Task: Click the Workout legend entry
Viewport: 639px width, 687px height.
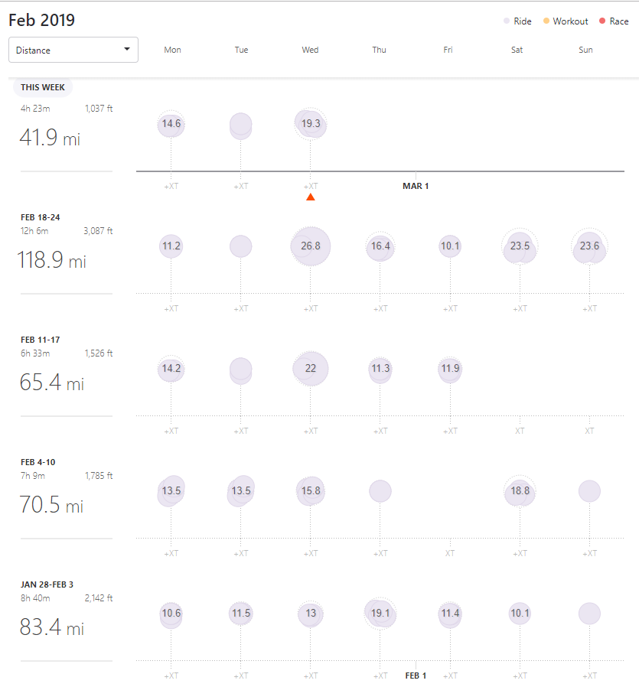Action: click(x=566, y=21)
